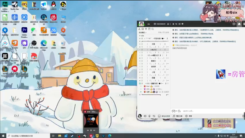Image resolution: width=245 pixels, height=138 pixels.
Task: Open File Explorer from taskbar
Action: click(x=59, y=136)
